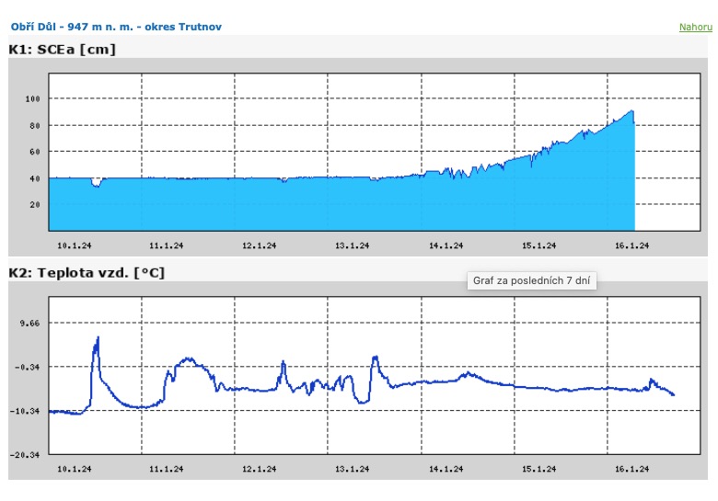Click 16.1.24 date label under temperature chart
This screenshot has height=501, width=718.
[x=631, y=469]
